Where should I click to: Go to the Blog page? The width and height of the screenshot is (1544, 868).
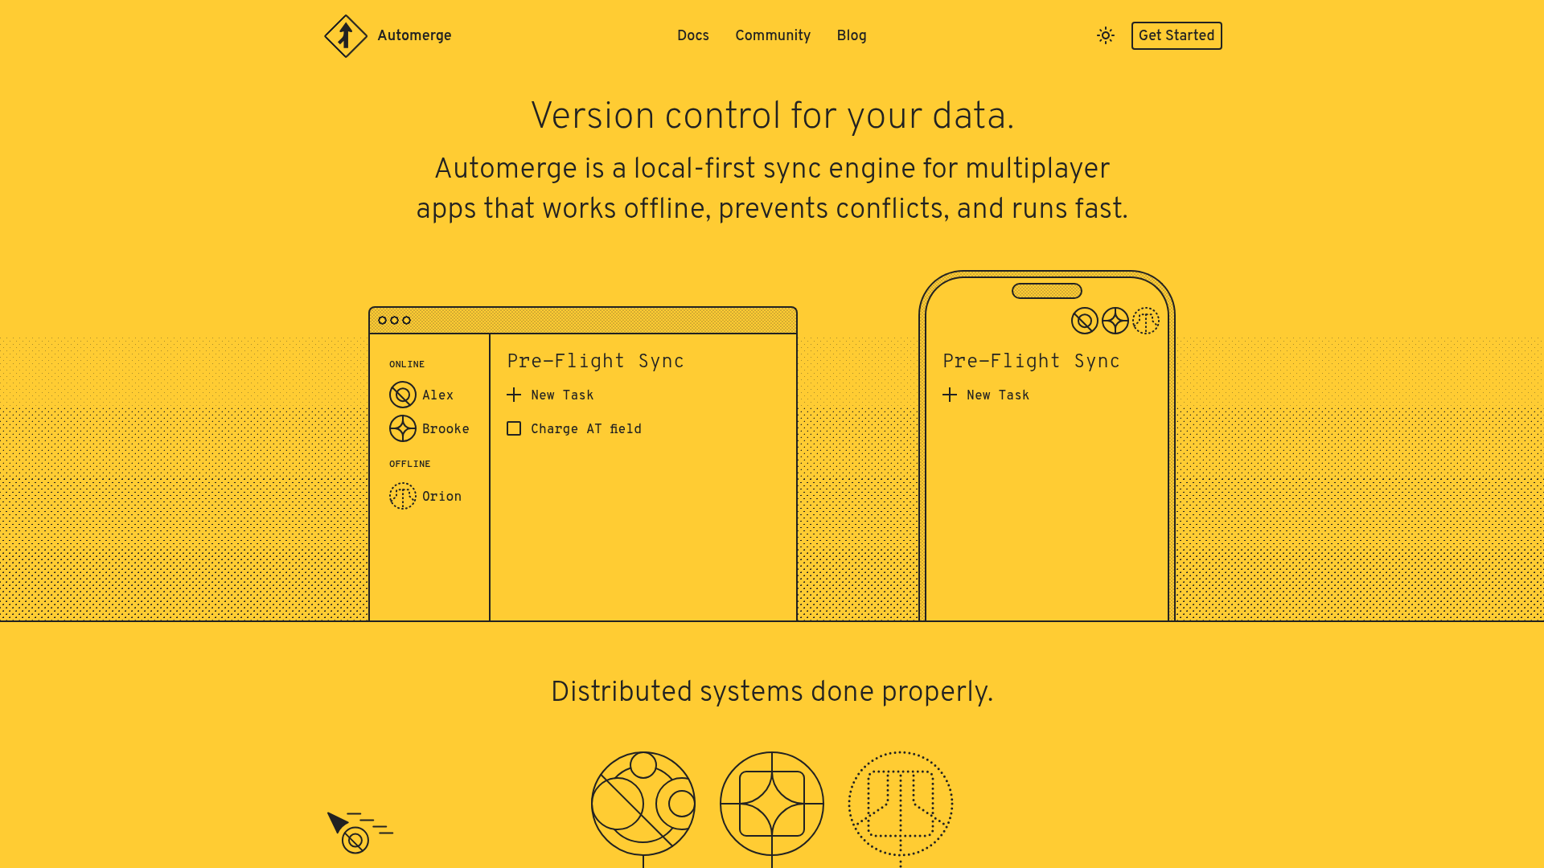pyautogui.click(x=852, y=35)
